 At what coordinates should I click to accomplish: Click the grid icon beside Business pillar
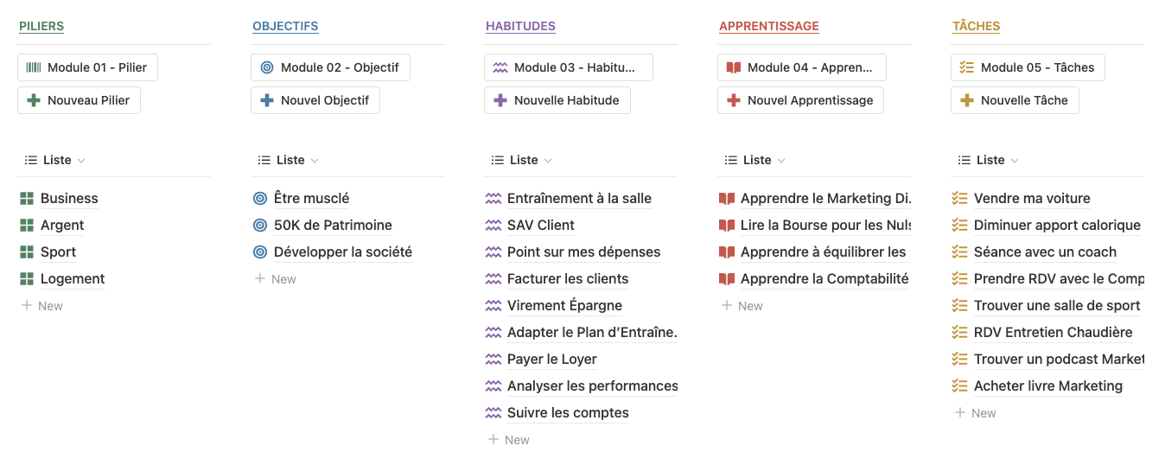27,199
